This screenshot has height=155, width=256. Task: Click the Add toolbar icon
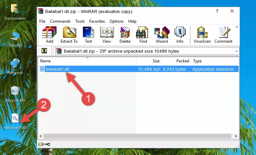click(49, 35)
